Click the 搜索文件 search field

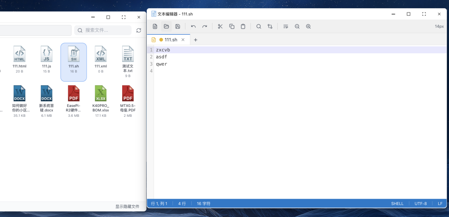pos(103,30)
